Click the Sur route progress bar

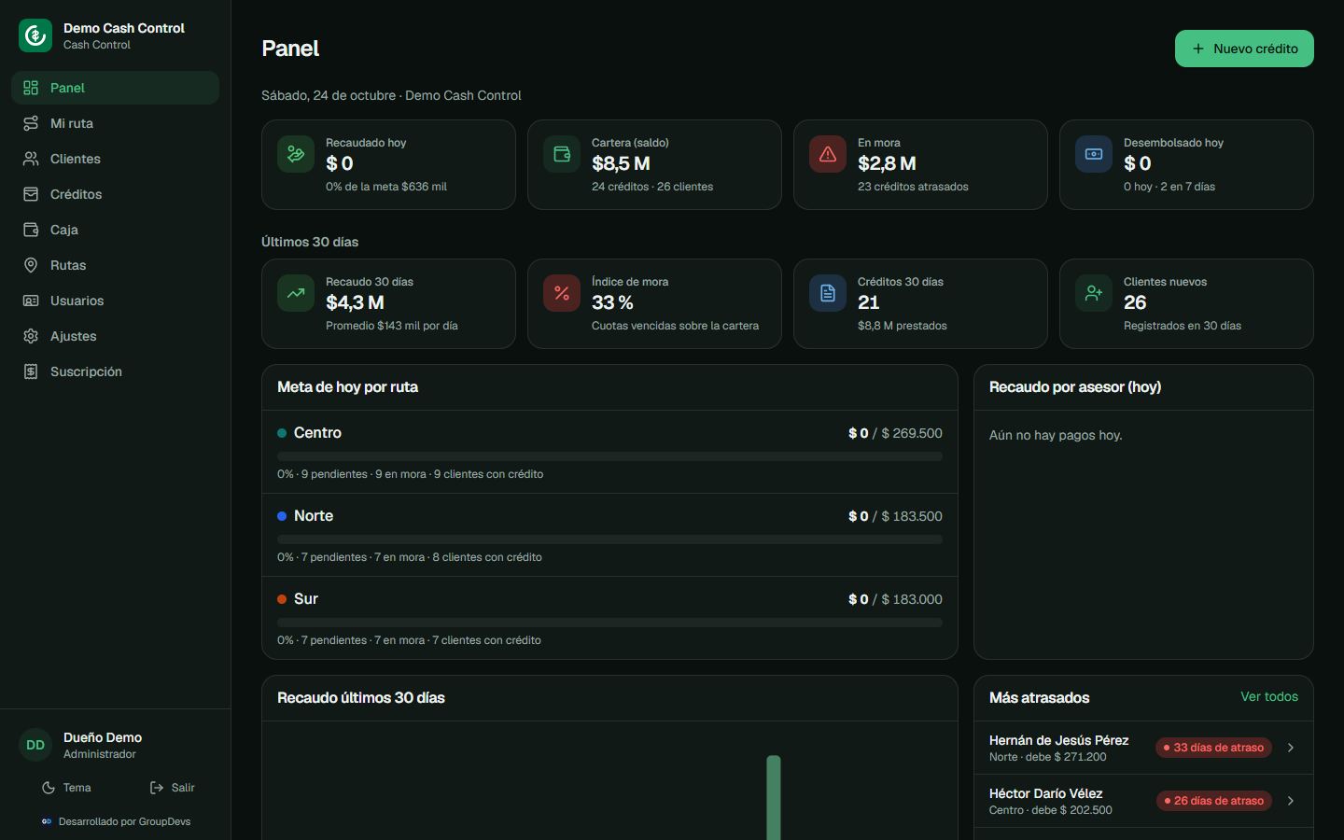609,623
